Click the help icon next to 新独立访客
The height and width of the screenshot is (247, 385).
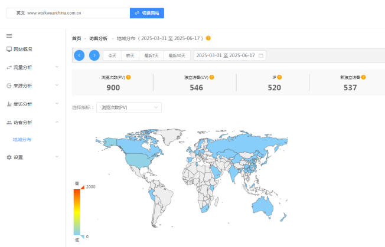tap(363, 77)
